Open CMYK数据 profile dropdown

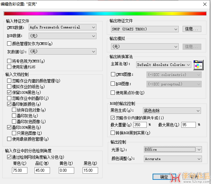63,27
